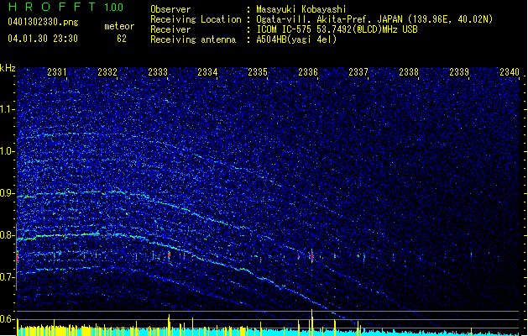The height and width of the screenshot is (336, 528).
Task: Click the 1.0 kHz frequency label
Action: point(8,151)
